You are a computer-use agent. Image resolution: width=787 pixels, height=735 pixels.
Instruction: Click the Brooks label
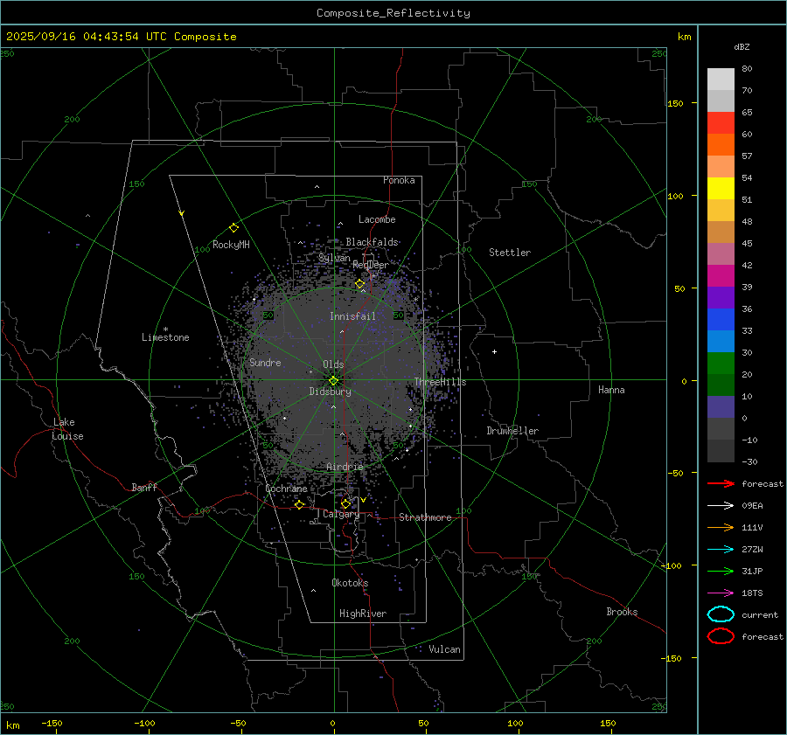point(622,612)
